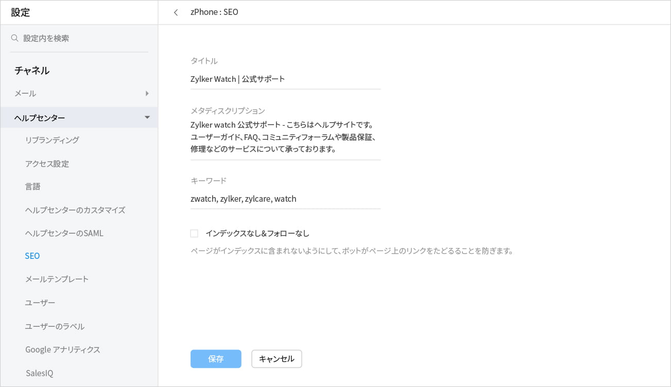Screen dimensions: 671x387
Task: Select the SEO sidebar item
Action: pyautogui.click(x=32, y=256)
